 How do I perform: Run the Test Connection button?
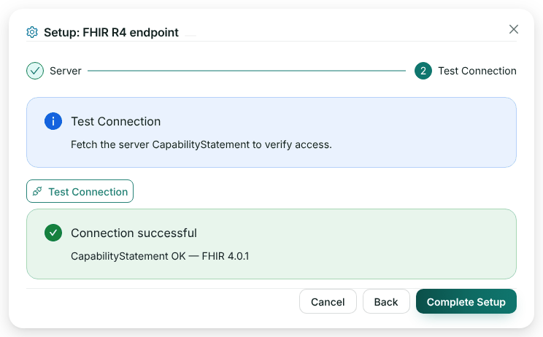pyautogui.click(x=80, y=191)
